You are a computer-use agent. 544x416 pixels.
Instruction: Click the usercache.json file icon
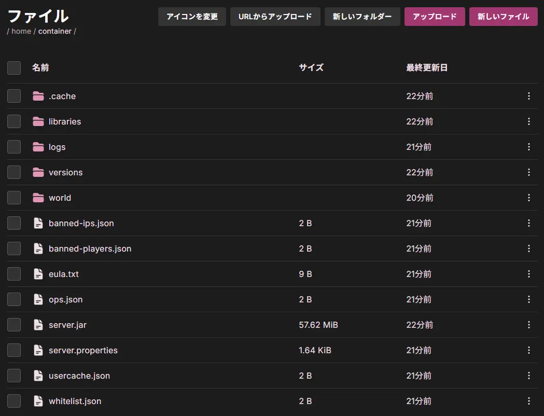click(x=38, y=376)
